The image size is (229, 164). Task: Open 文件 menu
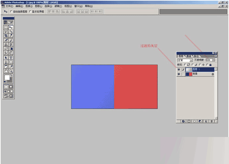[9, 6]
